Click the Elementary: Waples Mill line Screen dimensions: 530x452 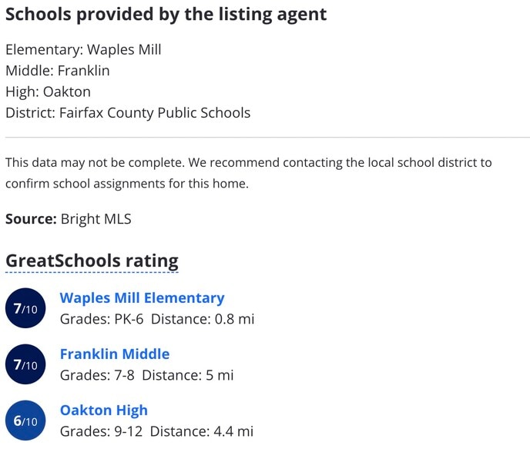pos(83,50)
